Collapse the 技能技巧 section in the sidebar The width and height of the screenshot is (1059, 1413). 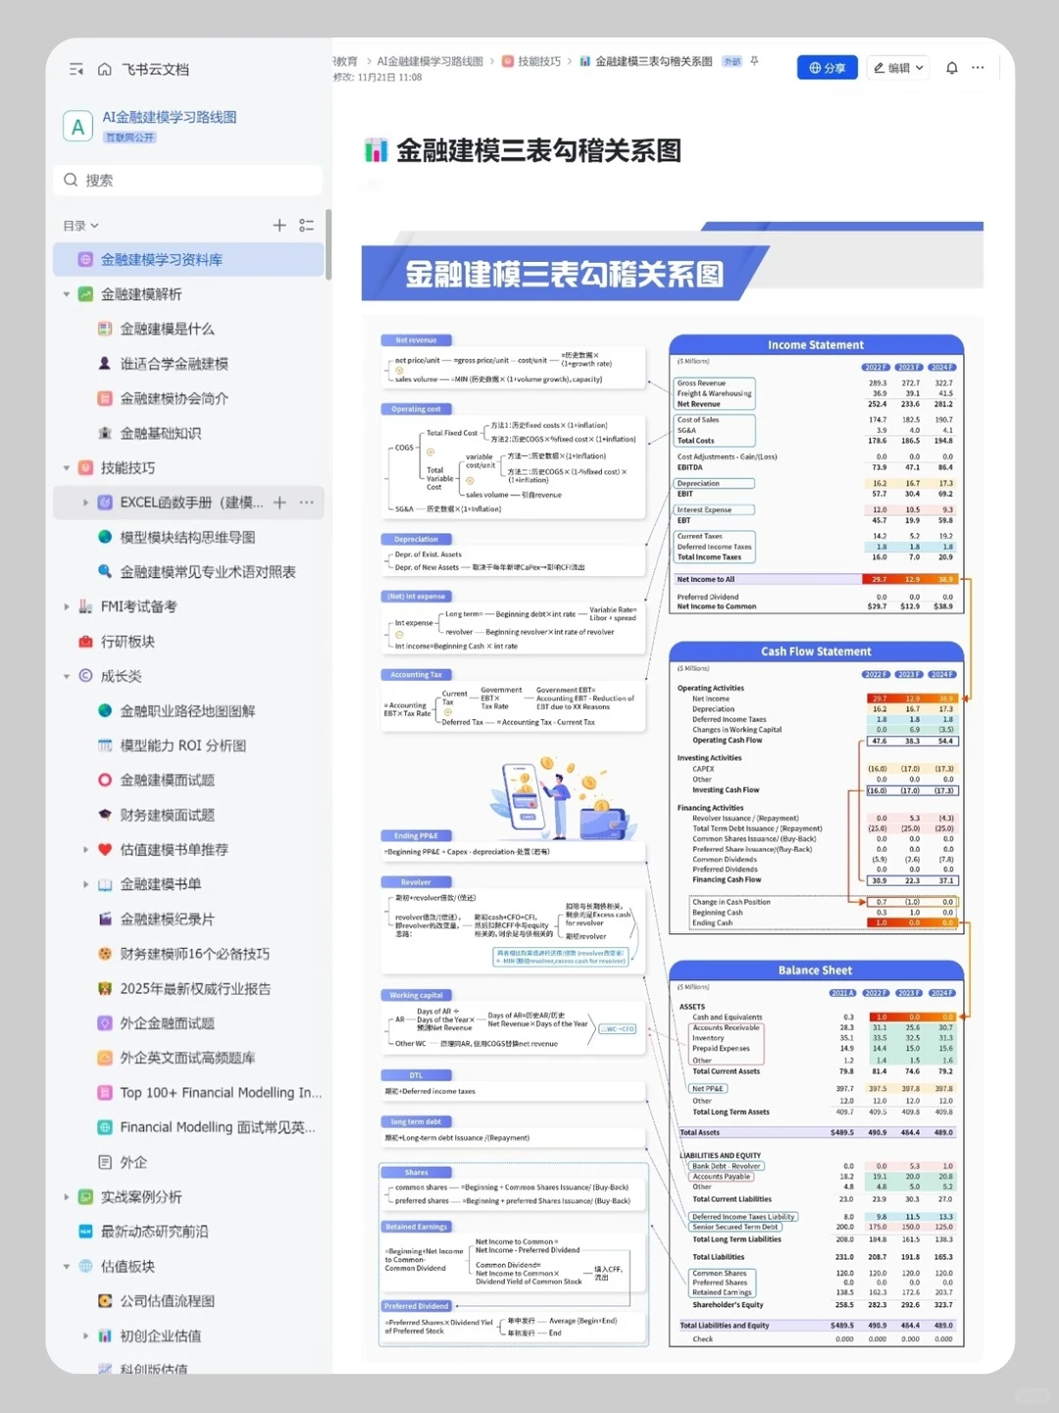click(x=67, y=468)
